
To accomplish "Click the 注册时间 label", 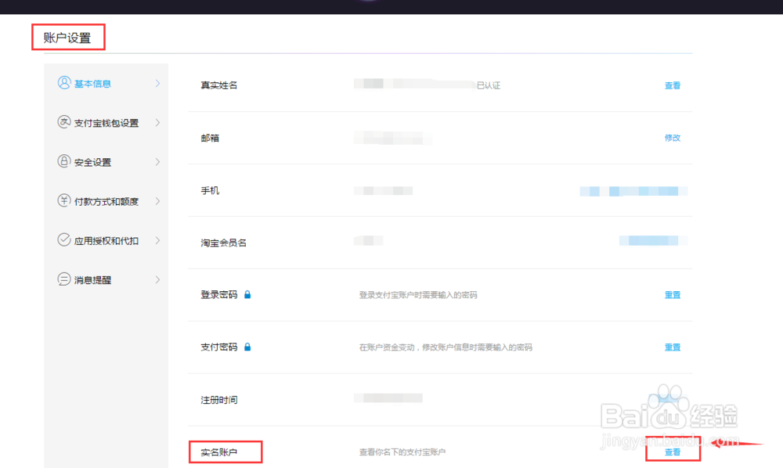I will click(x=218, y=400).
